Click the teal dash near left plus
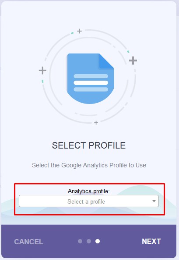Image resolution: width=179 pixels, height=260 pixels. tap(43, 81)
